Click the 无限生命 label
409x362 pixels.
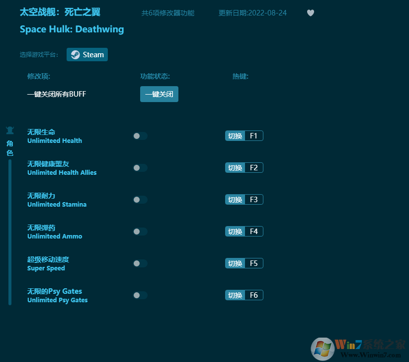[x=41, y=132]
